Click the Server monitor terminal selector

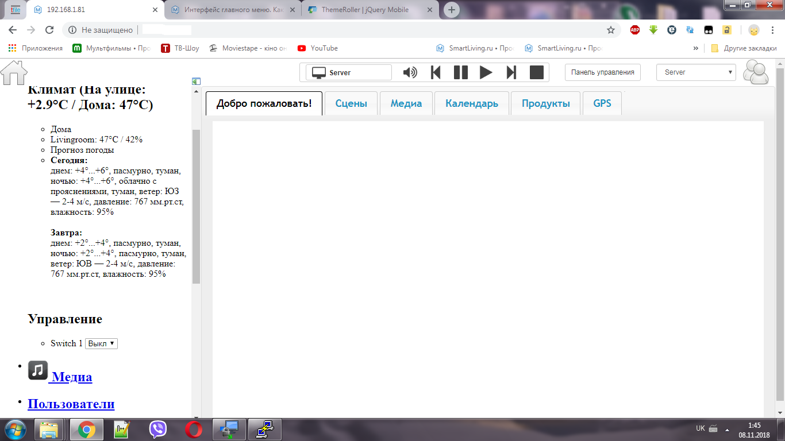pos(348,72)
